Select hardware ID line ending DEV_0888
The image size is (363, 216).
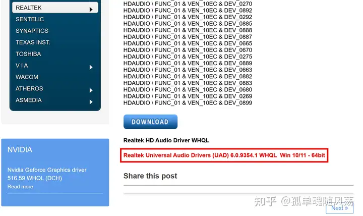[188, 30]
